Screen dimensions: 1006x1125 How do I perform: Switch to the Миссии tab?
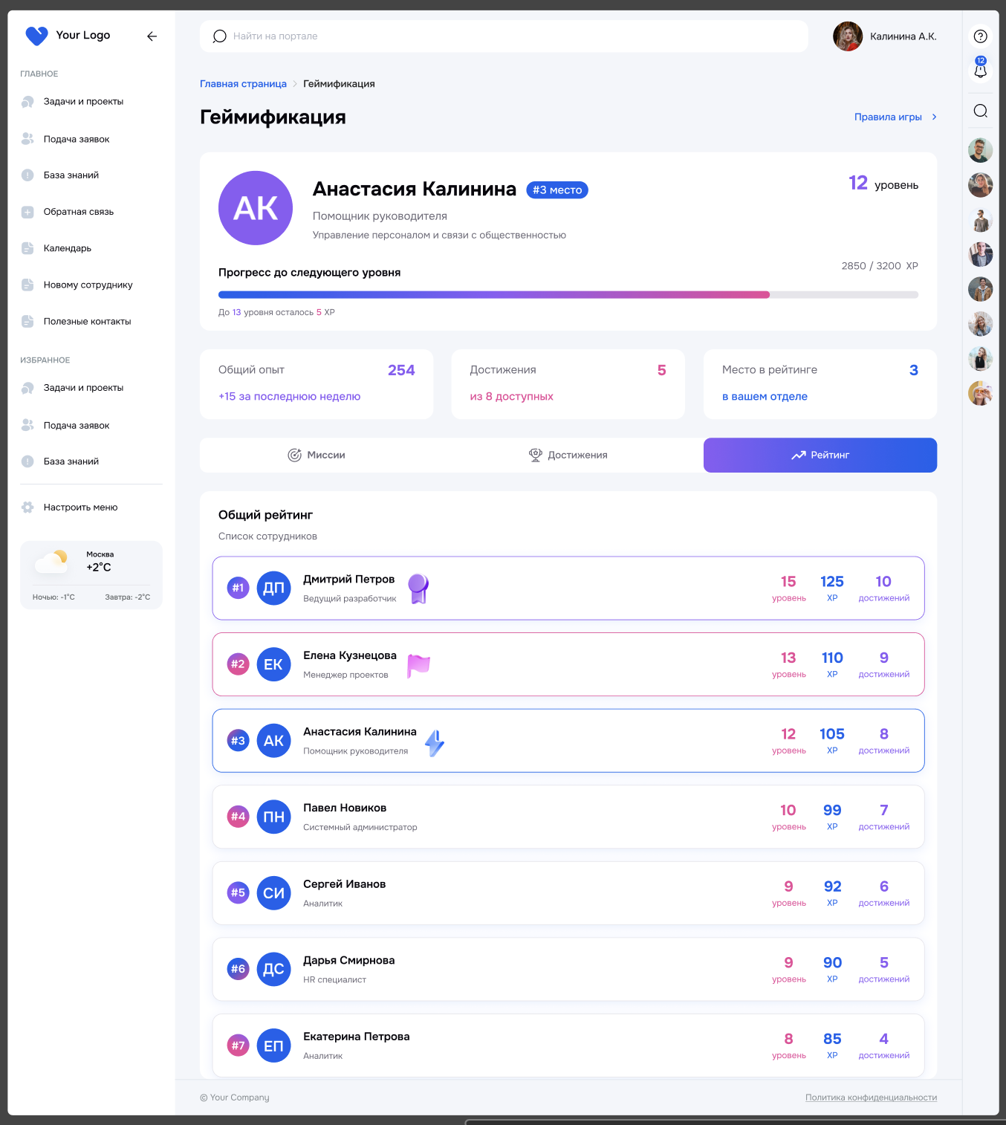317,455
